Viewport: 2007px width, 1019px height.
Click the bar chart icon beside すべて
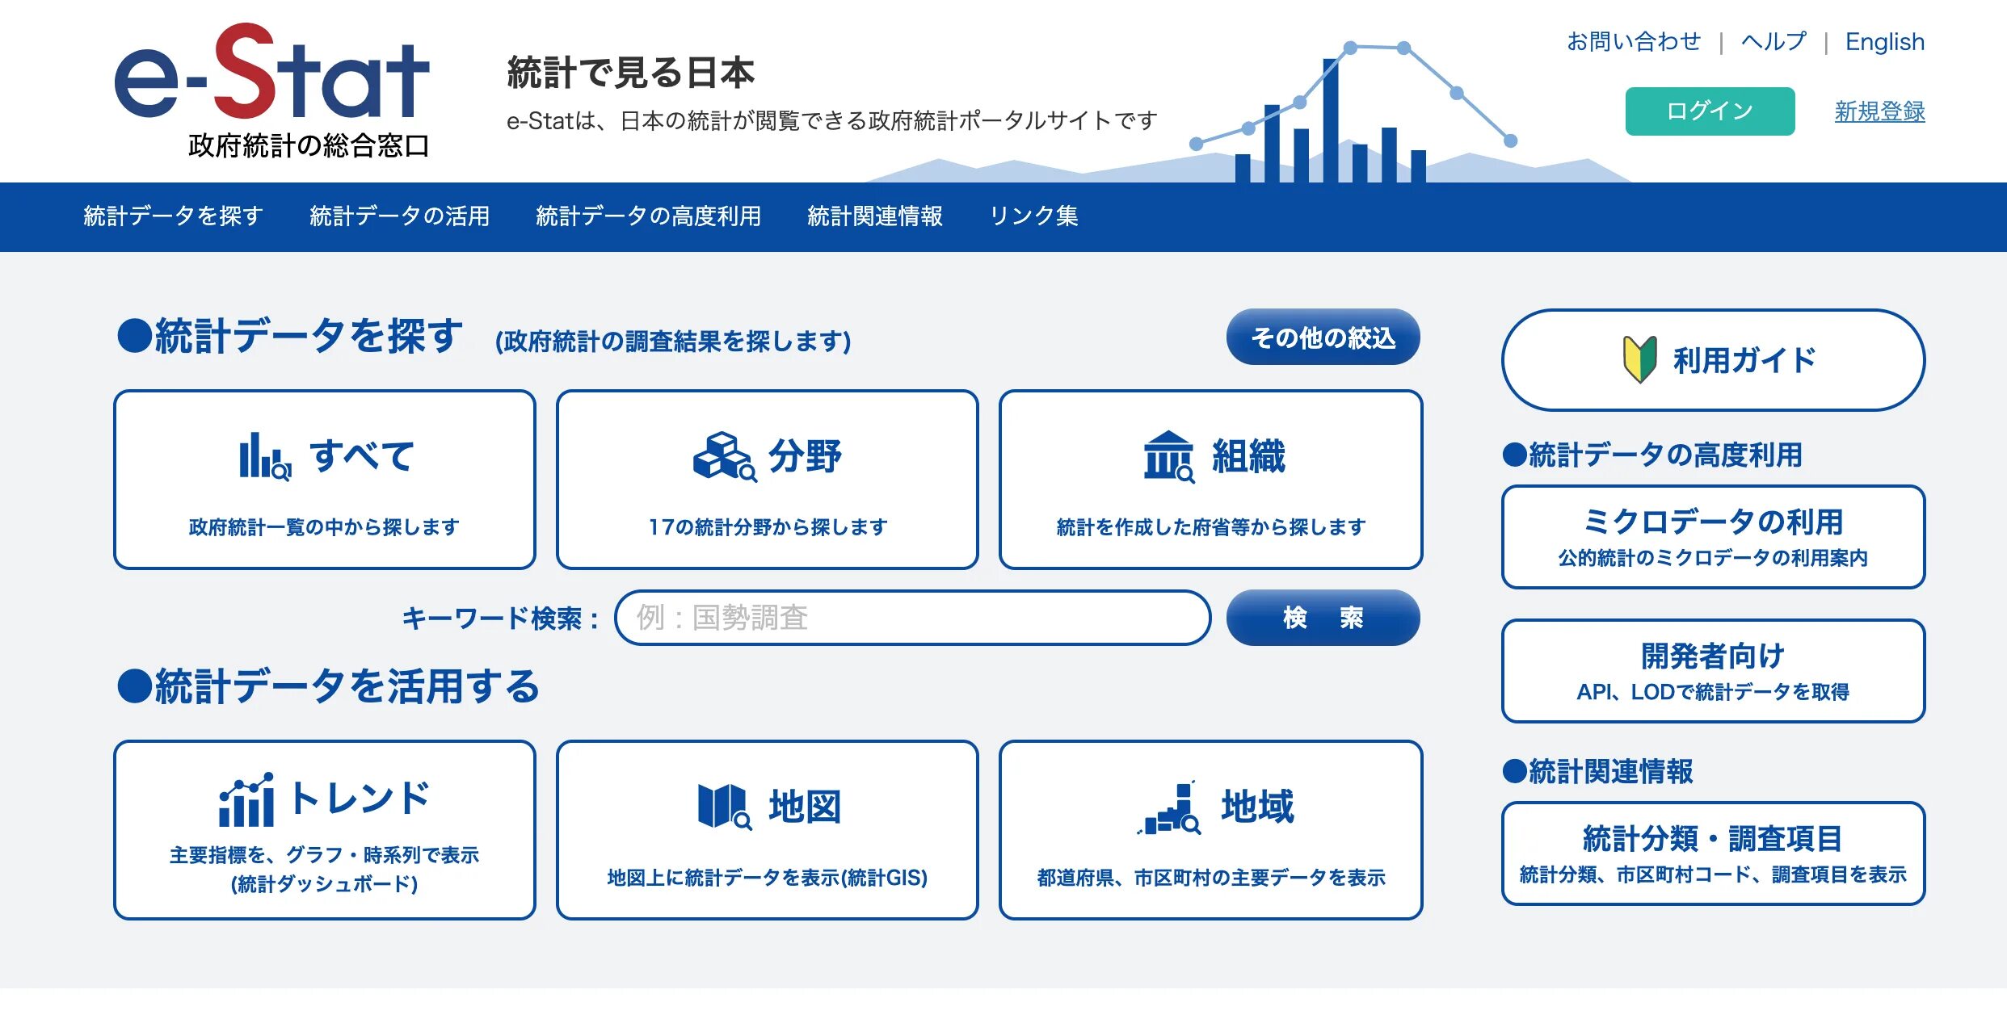point(264,457)
